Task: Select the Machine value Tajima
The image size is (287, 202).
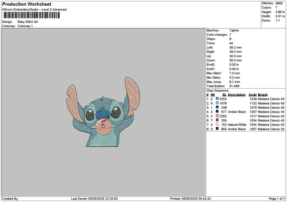Action: pos(234,30)
